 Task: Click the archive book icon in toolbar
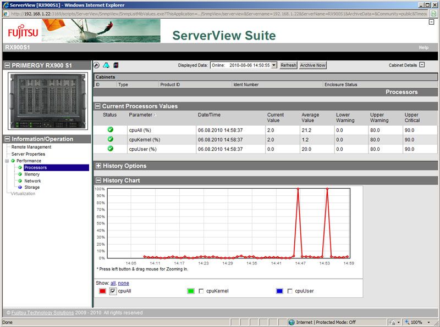pyautogui.click(x=116, y=65)
